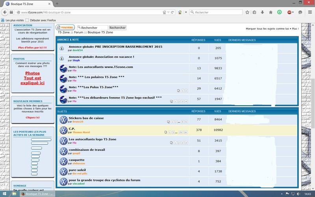Image resolution: width=315 pixels, height=197 pixels.
Task: Open topic Stickers bas de caisse
Action: click(x=86, y=118)
